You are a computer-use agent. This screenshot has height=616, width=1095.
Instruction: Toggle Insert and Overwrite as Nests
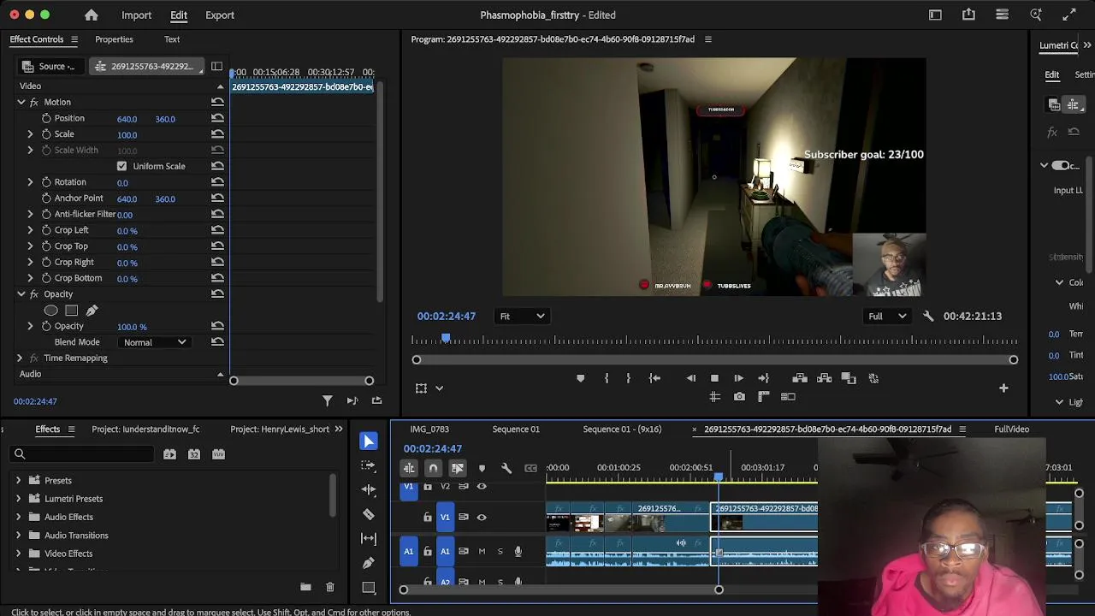pos(409,468)
